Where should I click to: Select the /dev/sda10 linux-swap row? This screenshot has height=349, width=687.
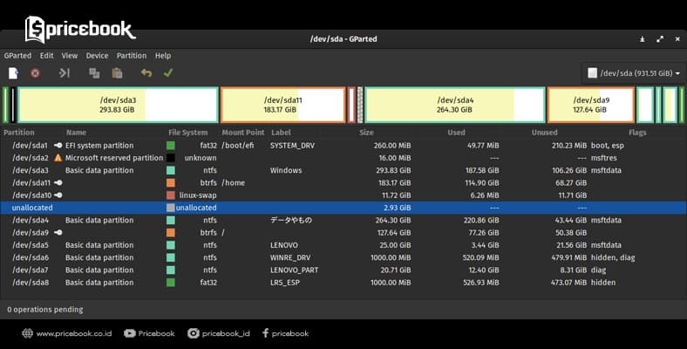(343, 195)
